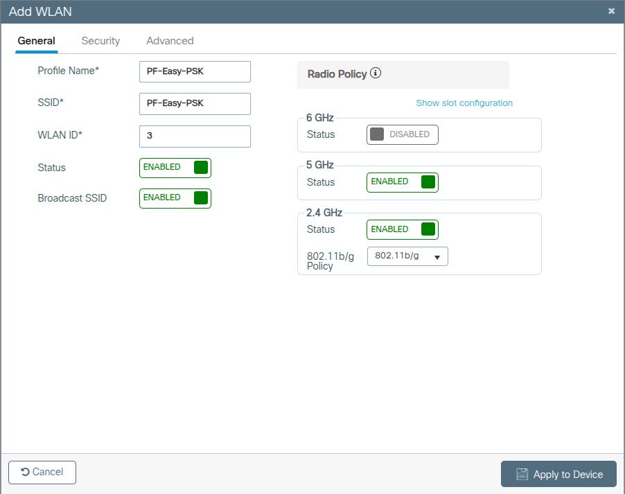
Task: Select the SSID text field
Action: click(x=194, y=103)
